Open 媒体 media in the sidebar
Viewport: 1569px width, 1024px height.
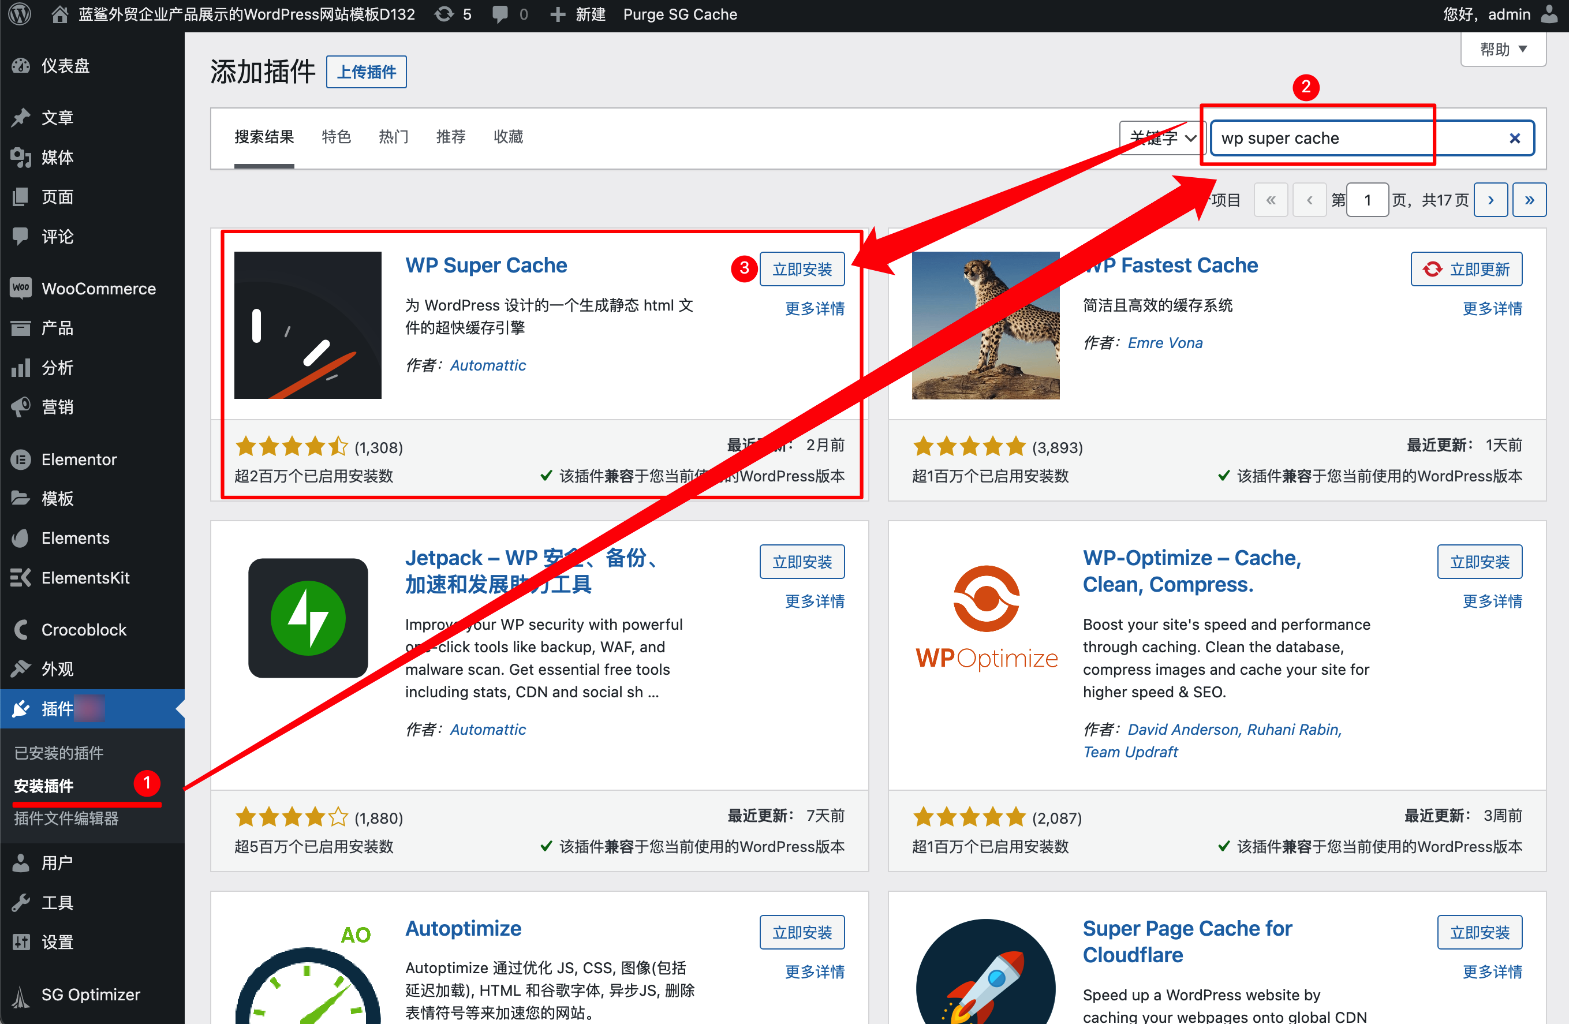(92, 157)
